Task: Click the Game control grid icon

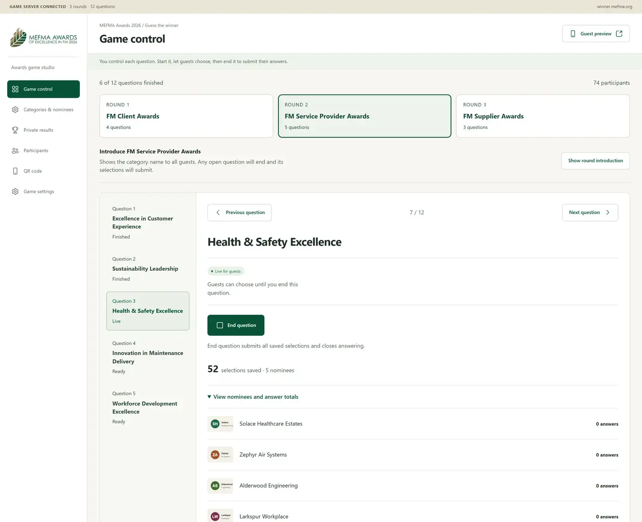Action: tap(15, 89)
